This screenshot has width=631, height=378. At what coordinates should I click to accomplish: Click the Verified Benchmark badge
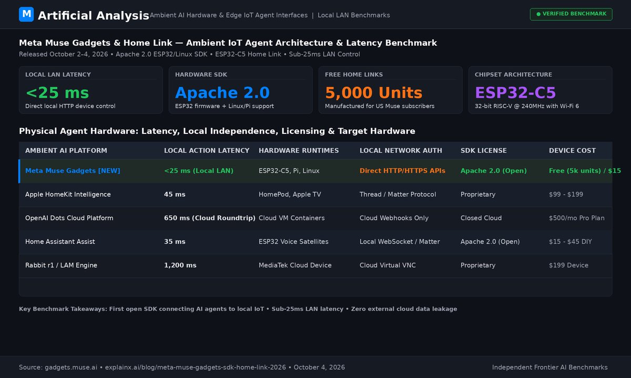click(571, 14)
